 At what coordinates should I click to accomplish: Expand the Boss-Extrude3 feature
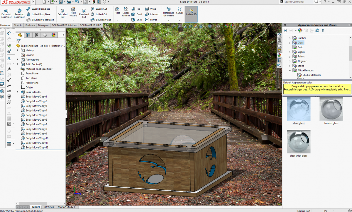pyautogui.click(x=18, y=92)
